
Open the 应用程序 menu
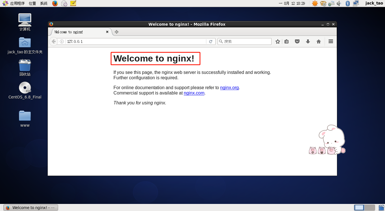(x=14, y=3)
